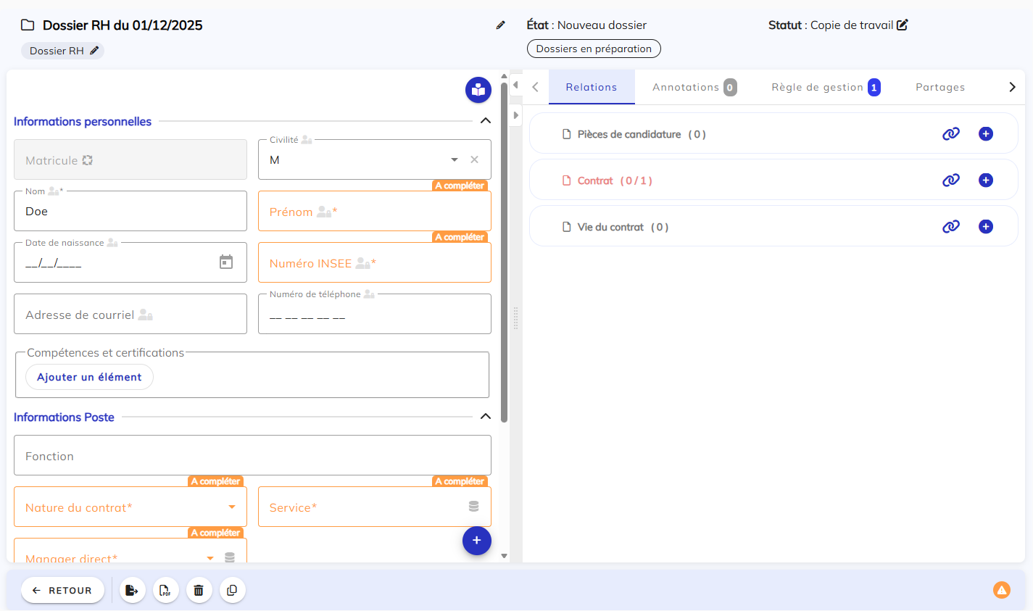The image size is (1033, 611).
Task: Open the Règle de gestion tab
Action: (x=824, y=87)
